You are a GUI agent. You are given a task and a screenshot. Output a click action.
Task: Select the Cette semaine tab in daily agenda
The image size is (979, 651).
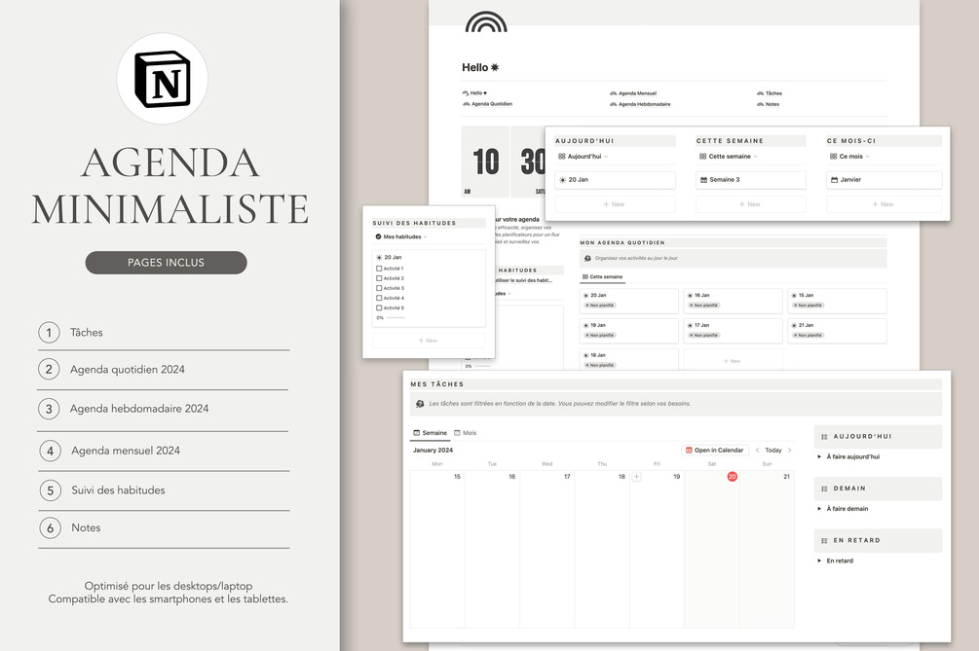(603, 277)
